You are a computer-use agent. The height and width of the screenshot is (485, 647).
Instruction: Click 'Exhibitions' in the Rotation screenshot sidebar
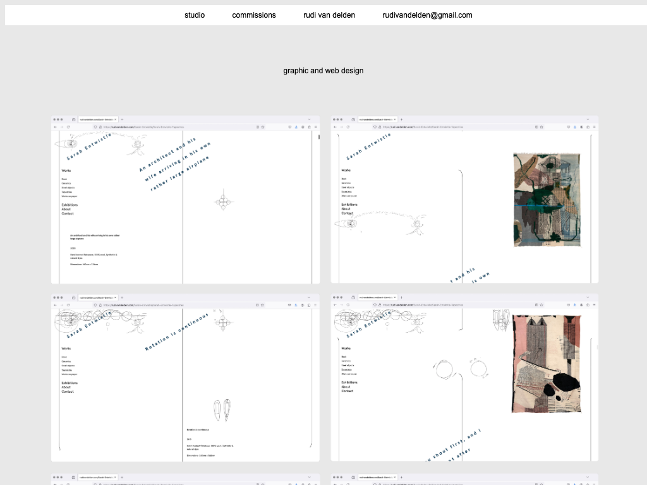click(70, 383)
